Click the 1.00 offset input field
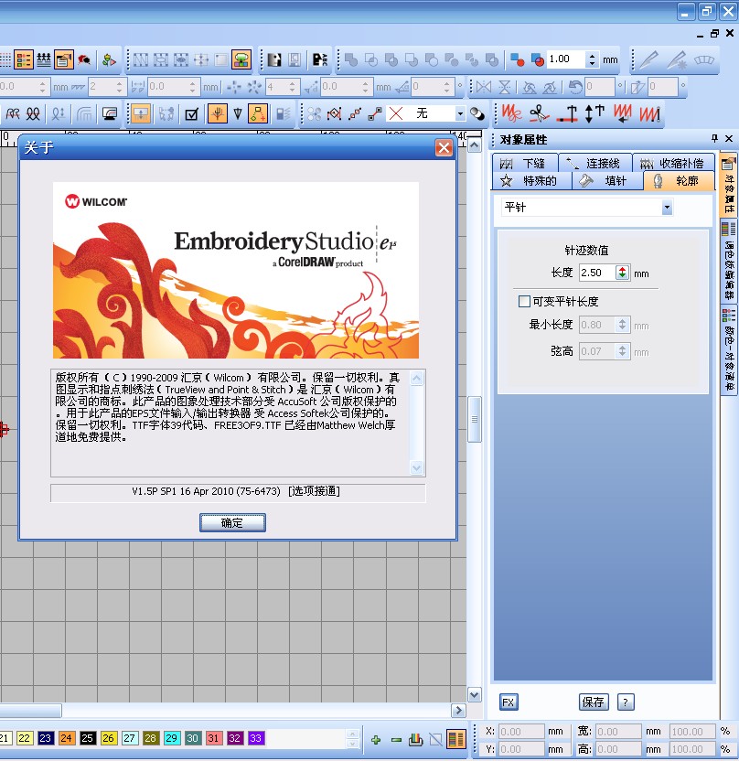 tap(566, 59)
